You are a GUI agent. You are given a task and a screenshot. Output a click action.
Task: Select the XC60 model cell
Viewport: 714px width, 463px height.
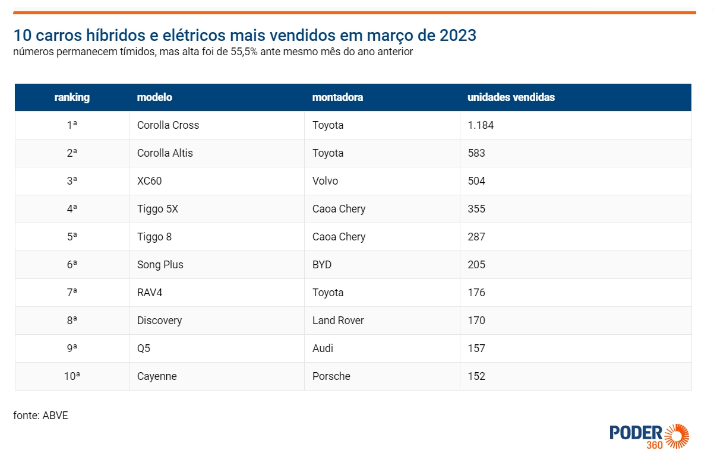point(217,181)
